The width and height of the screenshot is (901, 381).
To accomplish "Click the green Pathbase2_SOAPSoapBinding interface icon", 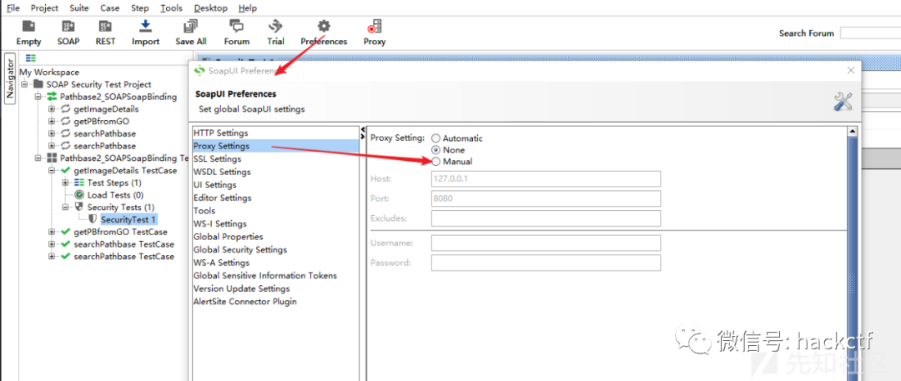I will coord(53,97).
